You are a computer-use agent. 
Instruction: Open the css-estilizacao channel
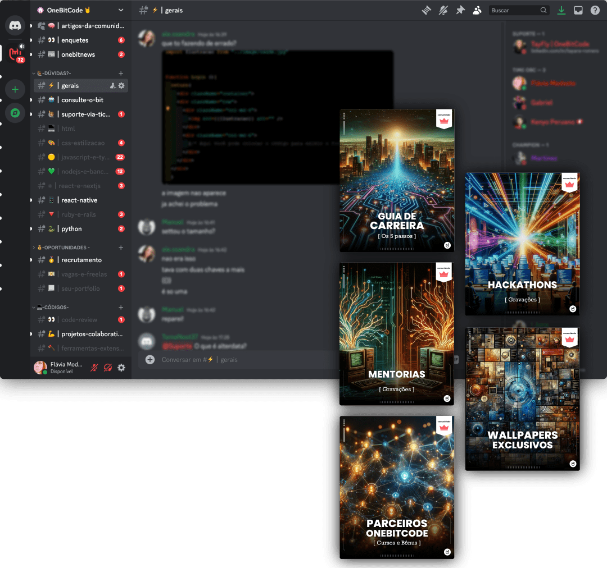click(x=81, y=143)
